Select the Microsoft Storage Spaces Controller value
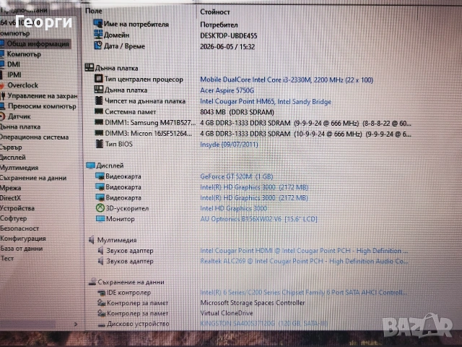462x347 pixels. point(253,303)
